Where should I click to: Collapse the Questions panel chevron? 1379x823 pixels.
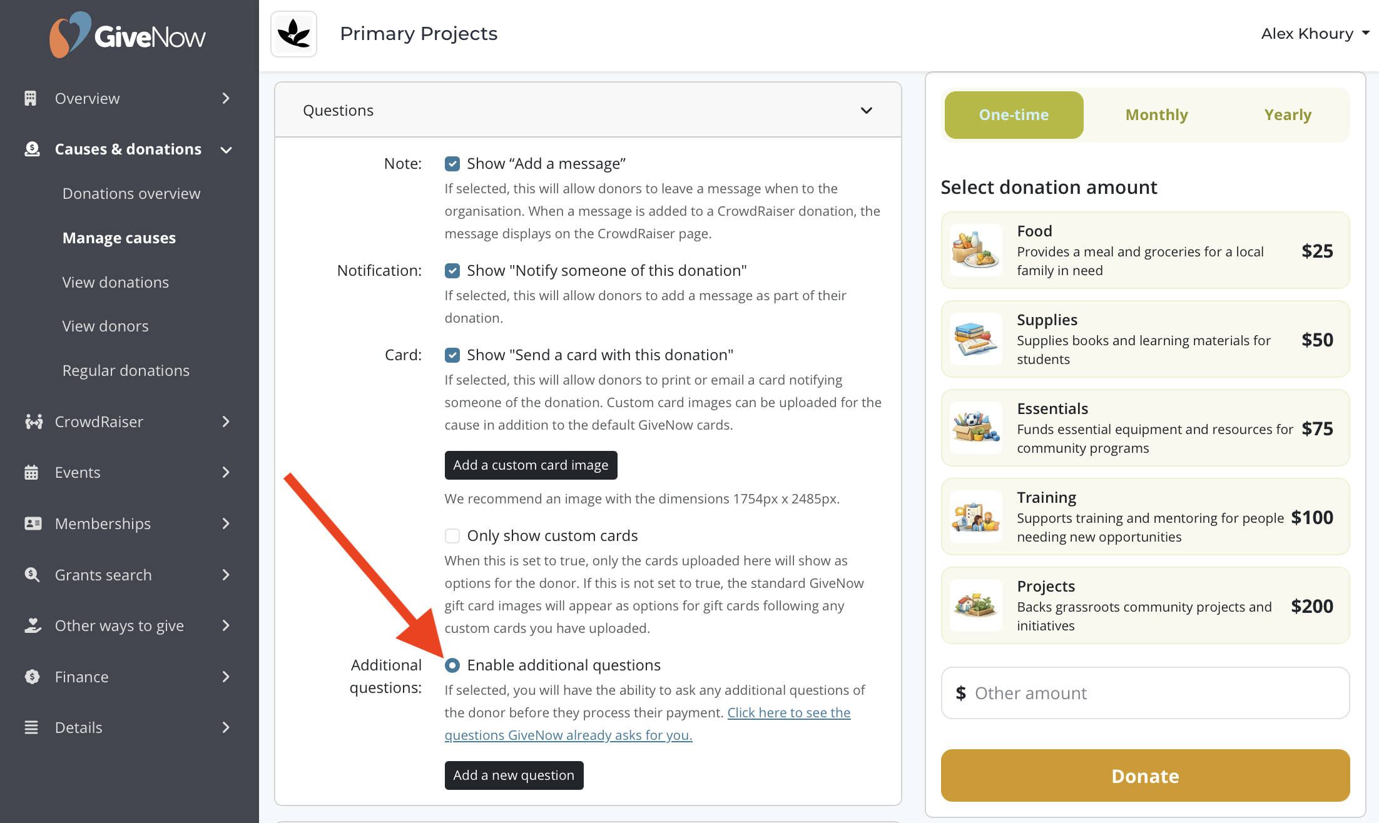867,111
